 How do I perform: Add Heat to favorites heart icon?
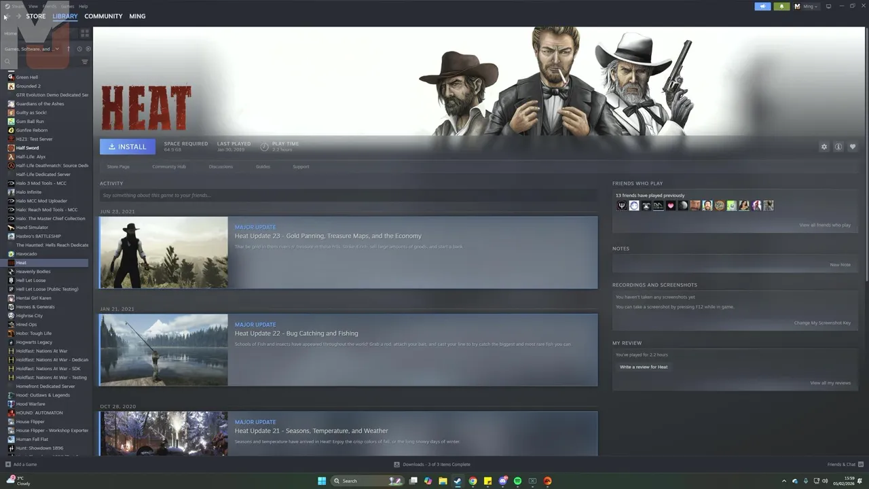tap(853, 147)
